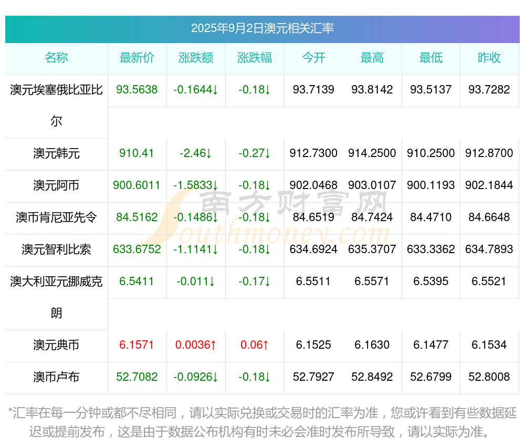This screenshot has width=525, height=448.
Task: Click opening value 52.7927
Action: 313,377
